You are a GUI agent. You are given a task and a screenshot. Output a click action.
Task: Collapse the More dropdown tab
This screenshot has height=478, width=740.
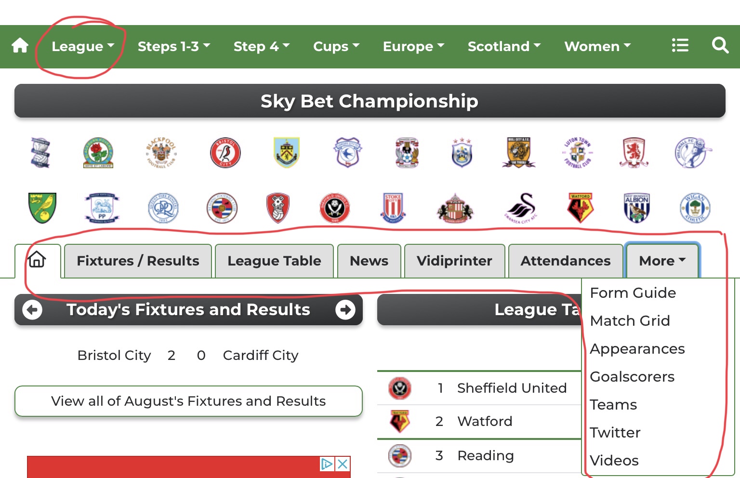(662, 261)
